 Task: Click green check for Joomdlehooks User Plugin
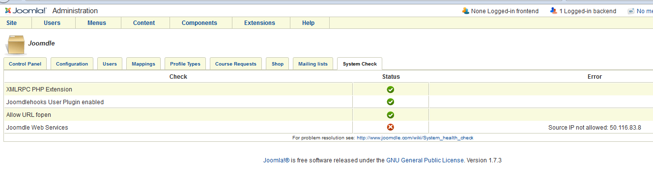tap(391, 102)
